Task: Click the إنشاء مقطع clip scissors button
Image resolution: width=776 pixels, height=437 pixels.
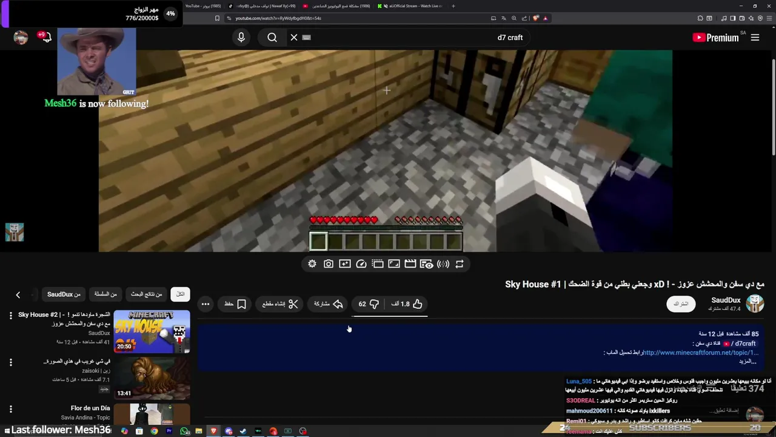Action: pyautogui.click(x=280, y=304)
